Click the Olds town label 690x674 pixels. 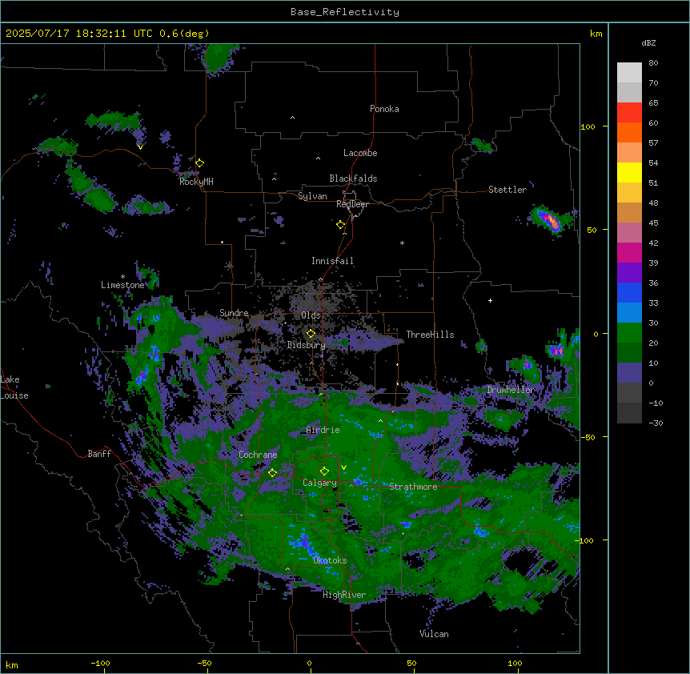[311, 315]
